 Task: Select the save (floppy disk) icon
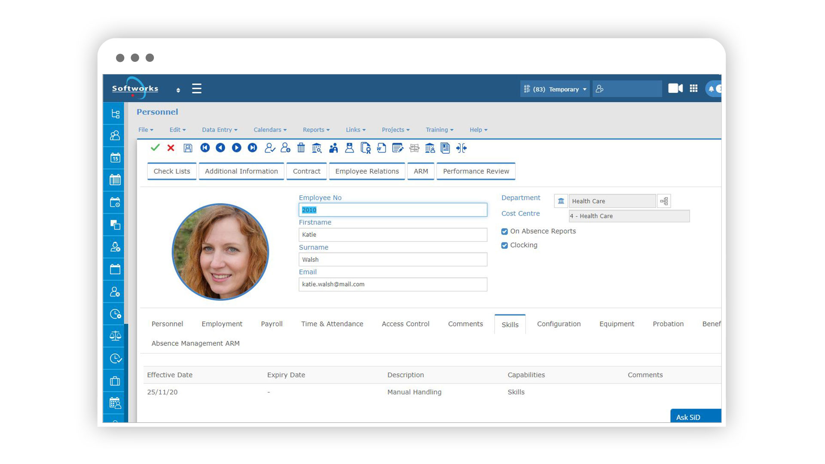pos(188,148)
